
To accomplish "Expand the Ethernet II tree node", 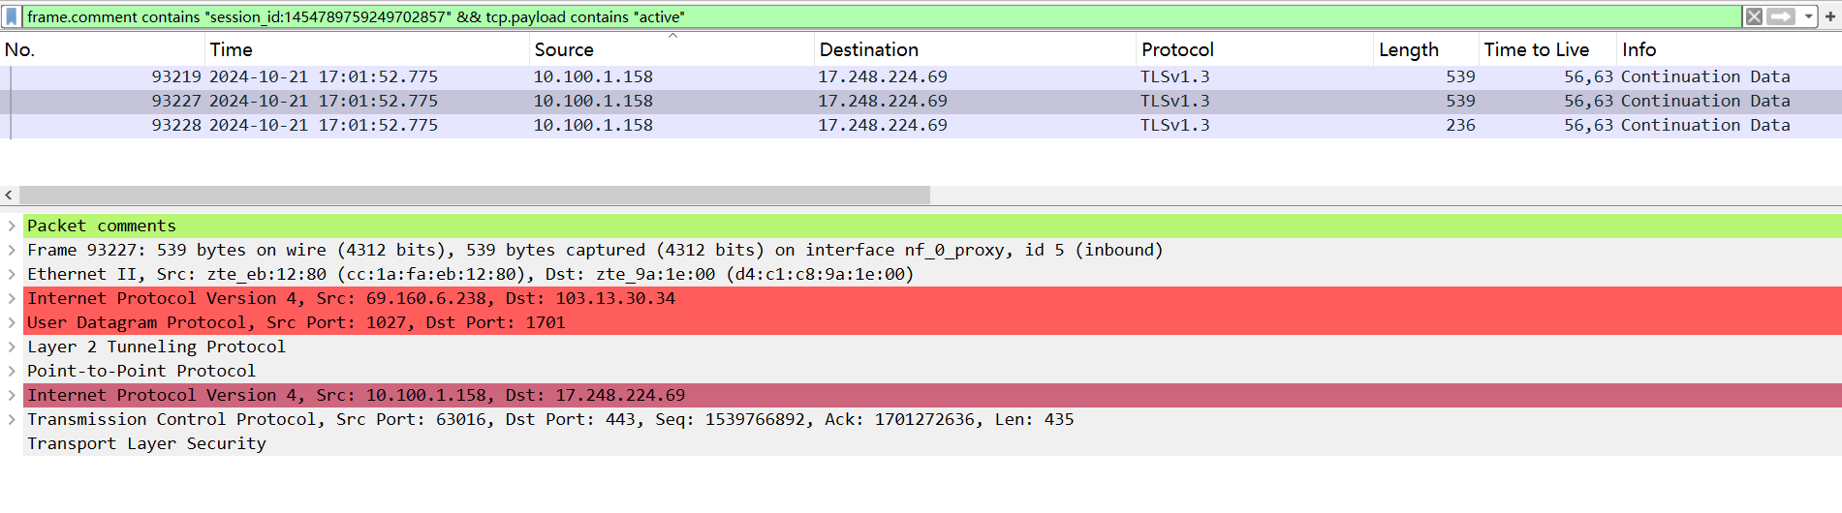I will tap(12, 274).
